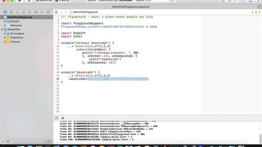Click 'needsIndefiniteExecution' on line 4
The height and width of the screenshot is (147, 262).
point(123,27)
